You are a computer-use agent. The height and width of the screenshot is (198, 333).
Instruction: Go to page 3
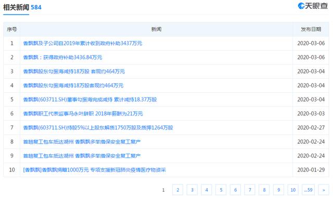tap(192, 190)
